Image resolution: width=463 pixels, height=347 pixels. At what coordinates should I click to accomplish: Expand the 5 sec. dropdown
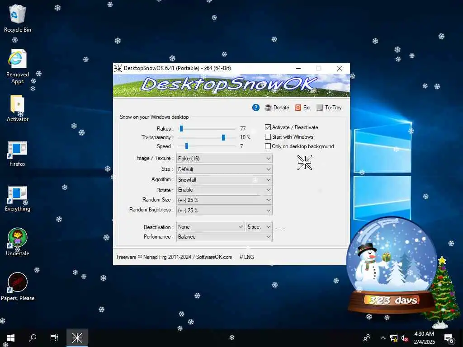point(259,227)
